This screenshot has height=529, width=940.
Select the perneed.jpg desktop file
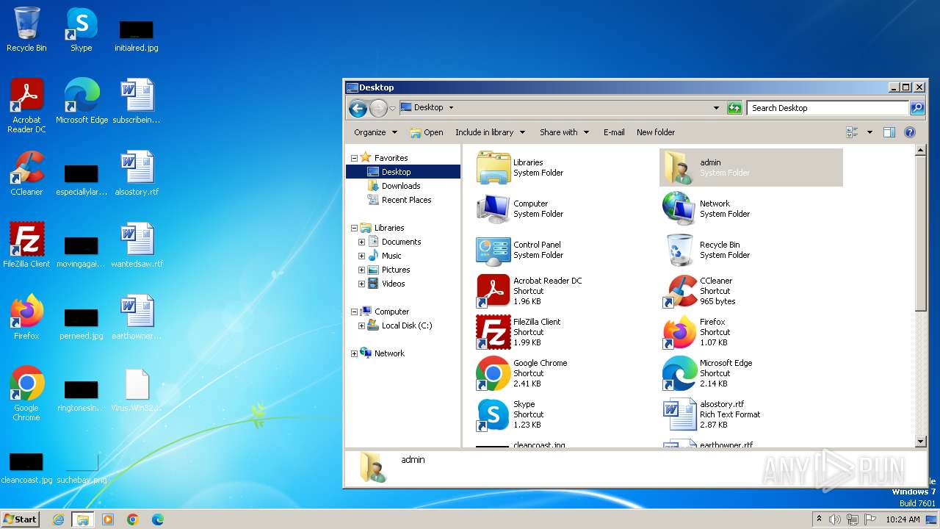82,324
